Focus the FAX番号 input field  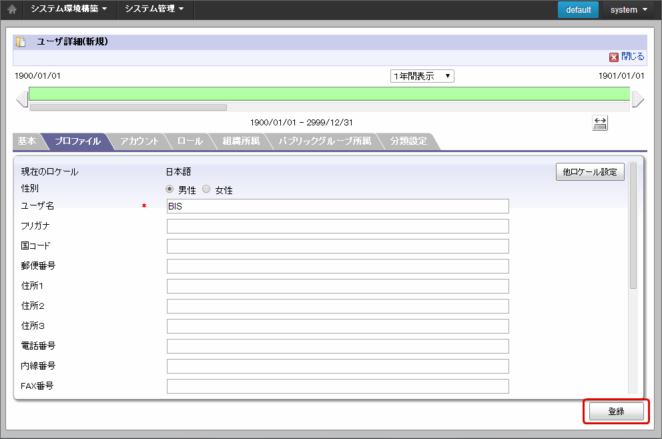pos(338,386)
